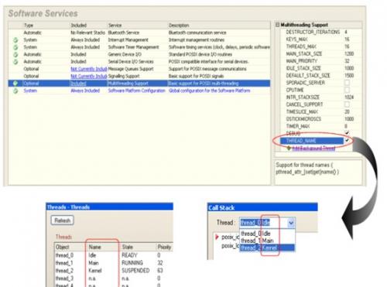Click green status icon for Software Timer Management
The width and height of the screenshot is (387, 287).
click(15, 47)
